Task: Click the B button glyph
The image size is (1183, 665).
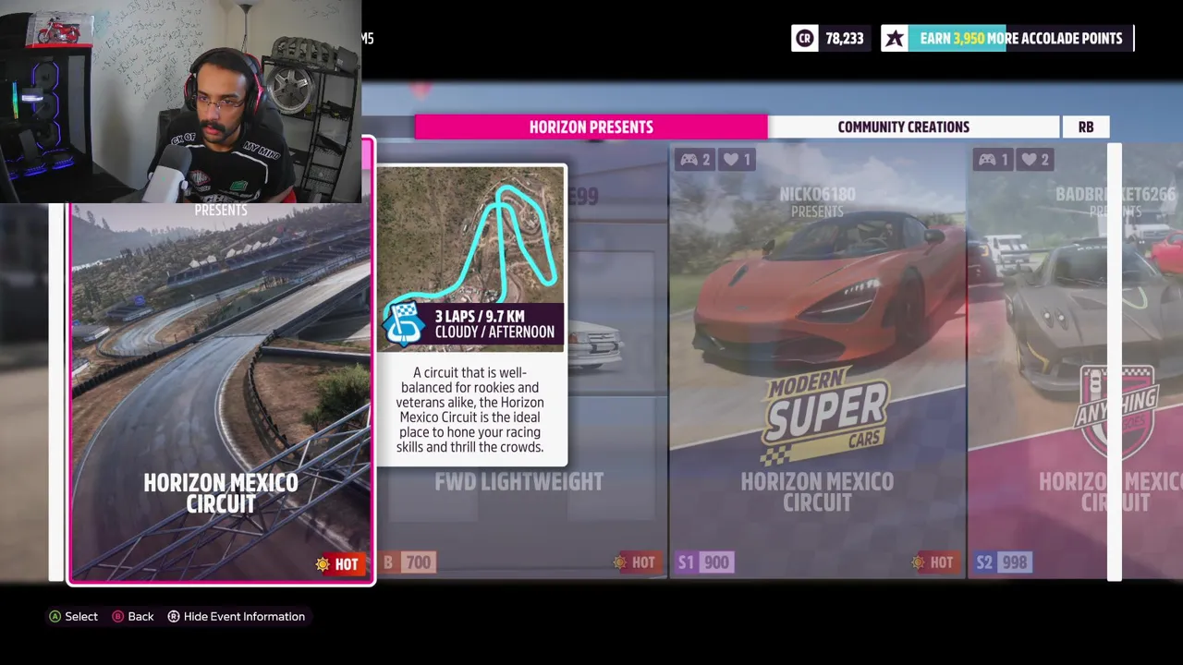Action: [x=117, y=616]
